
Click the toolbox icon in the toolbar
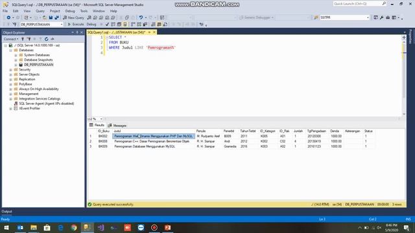point(388,17)
